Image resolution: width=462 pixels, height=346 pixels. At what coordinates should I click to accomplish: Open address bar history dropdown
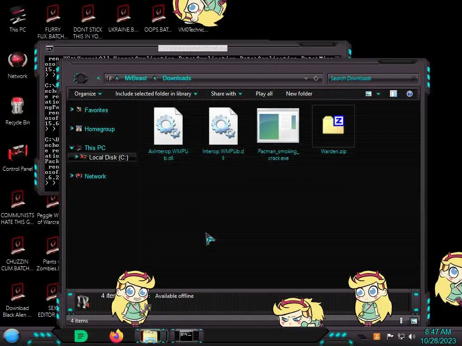tap(306, 78)
